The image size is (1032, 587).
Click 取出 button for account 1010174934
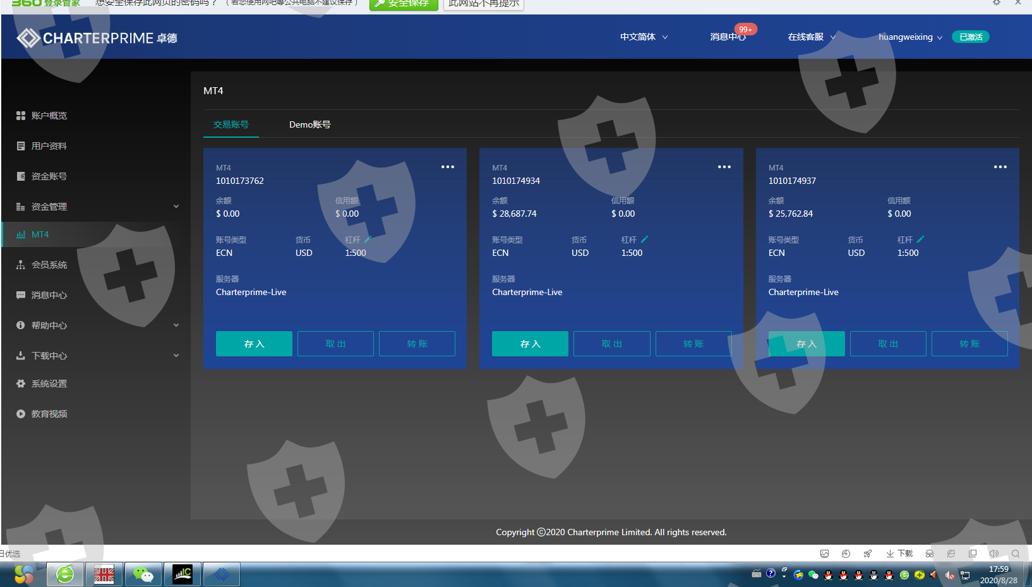611,344
